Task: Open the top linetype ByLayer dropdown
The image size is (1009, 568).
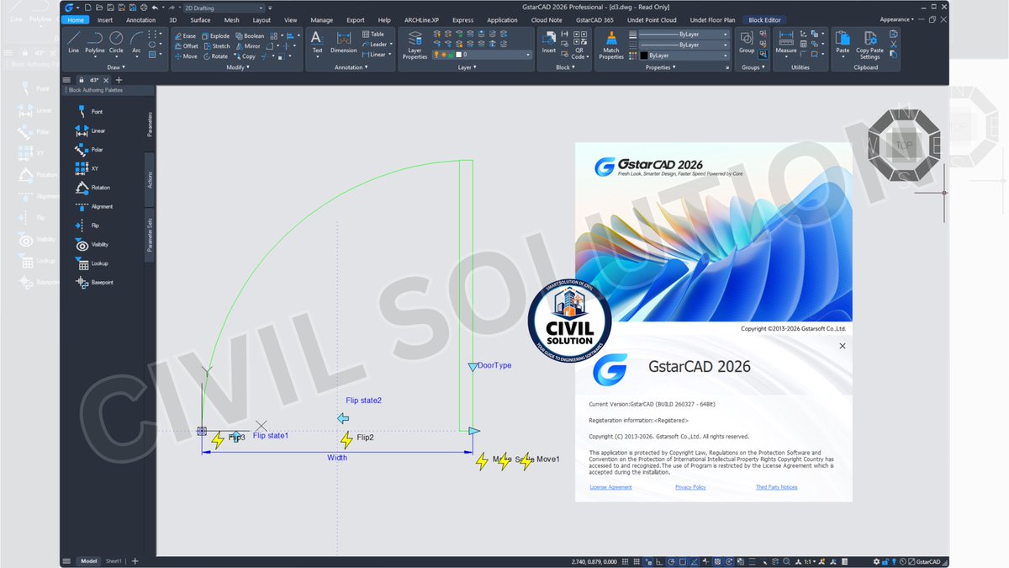Action: click(x=684, y=35)
